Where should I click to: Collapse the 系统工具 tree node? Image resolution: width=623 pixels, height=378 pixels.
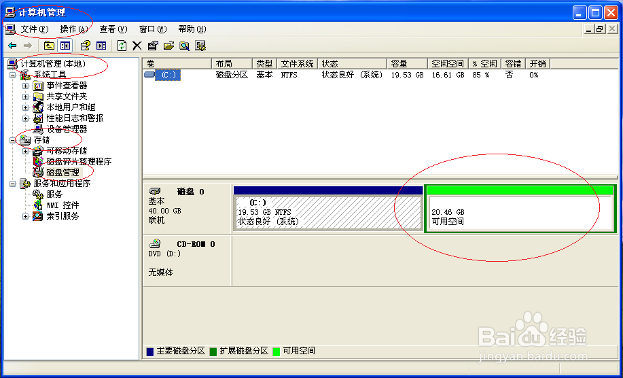pos(13,75)
